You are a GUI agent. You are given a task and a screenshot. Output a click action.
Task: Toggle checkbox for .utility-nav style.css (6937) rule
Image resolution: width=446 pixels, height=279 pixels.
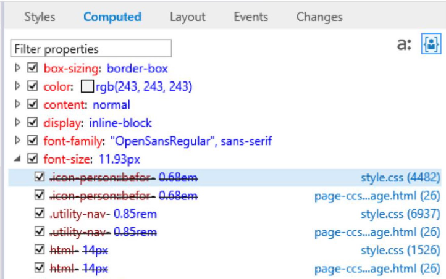[x=40, y=214]
